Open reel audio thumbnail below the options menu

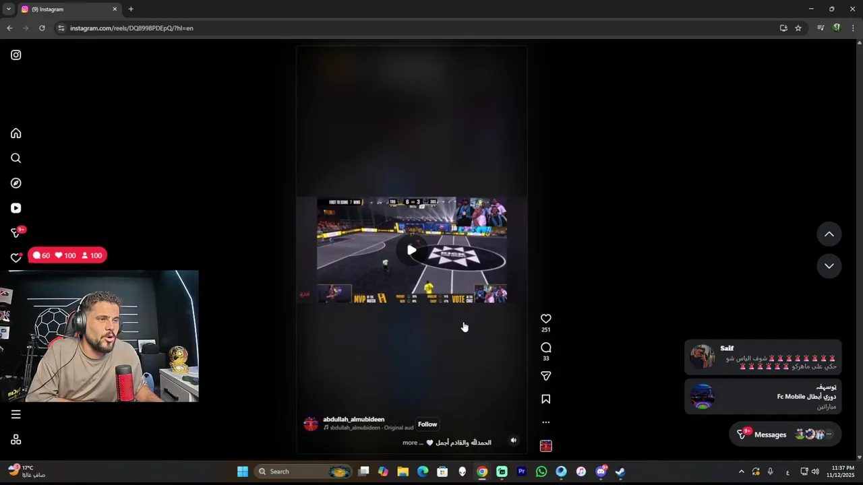pyautogui.click(x=546, y=446)
